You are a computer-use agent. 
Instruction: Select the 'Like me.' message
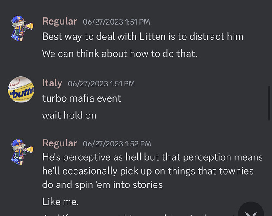61,202
